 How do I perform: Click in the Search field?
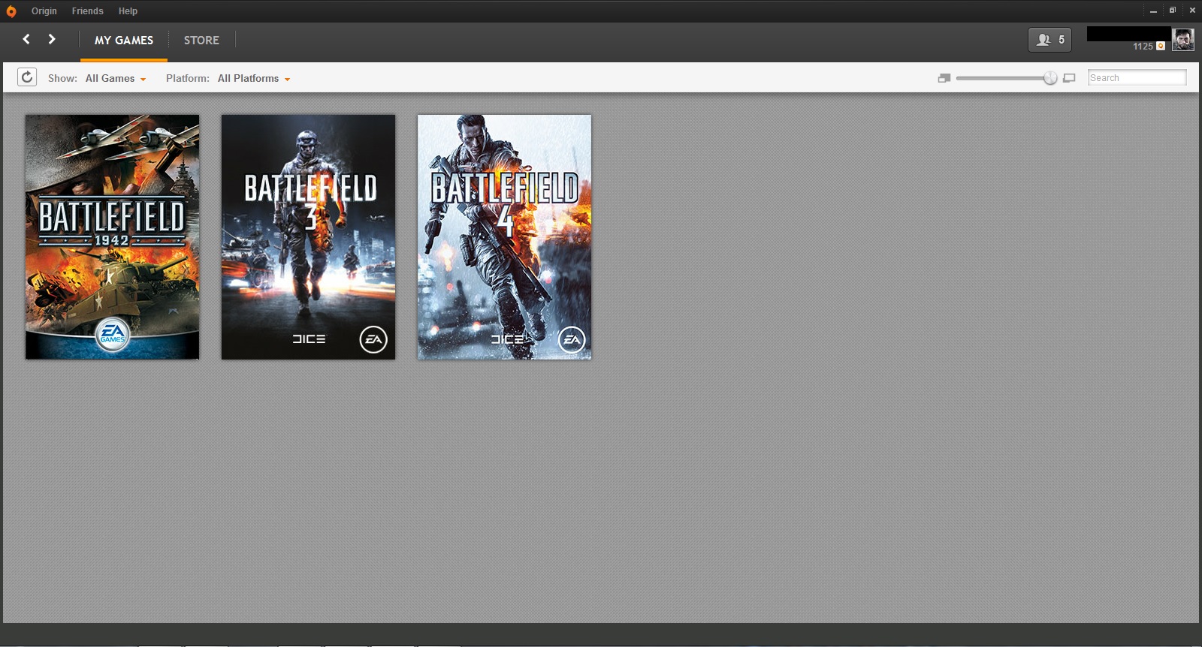pyautogui.click(x=1137, y=77)
